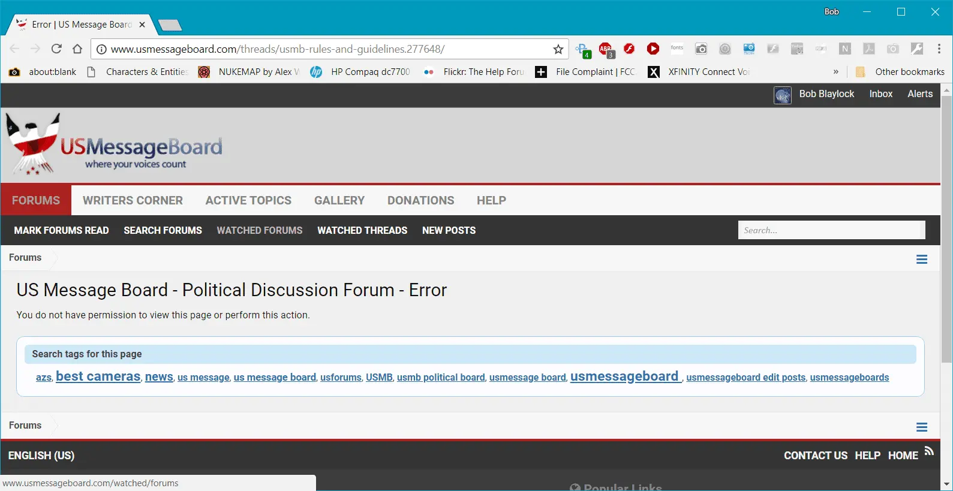
Task: Open hamburger menu on breadcrumb below search tags
Action: 922,427
